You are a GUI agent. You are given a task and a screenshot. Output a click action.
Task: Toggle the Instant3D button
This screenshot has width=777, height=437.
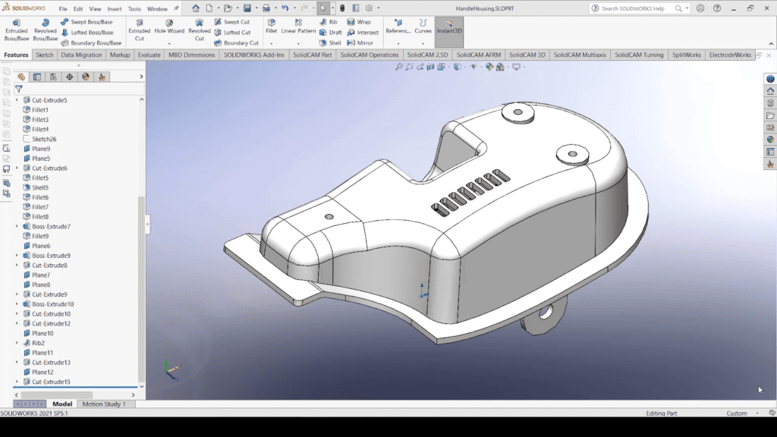point(449,31)
